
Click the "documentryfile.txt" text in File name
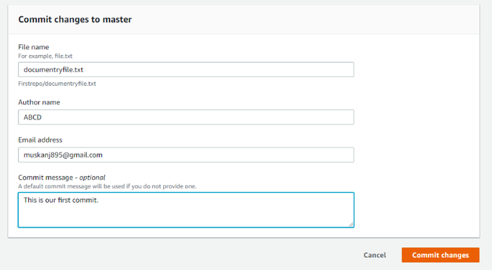pyautogui.click(x=54, y=70)
